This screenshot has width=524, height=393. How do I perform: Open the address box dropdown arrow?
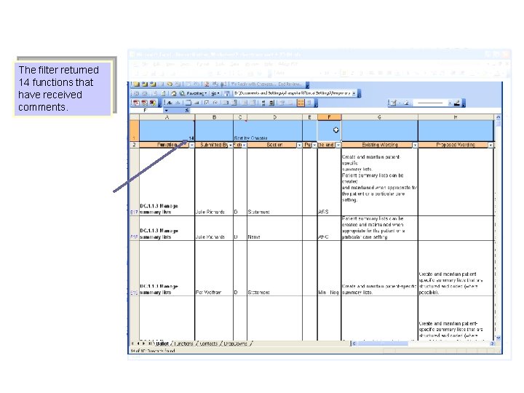click(354, 93)
